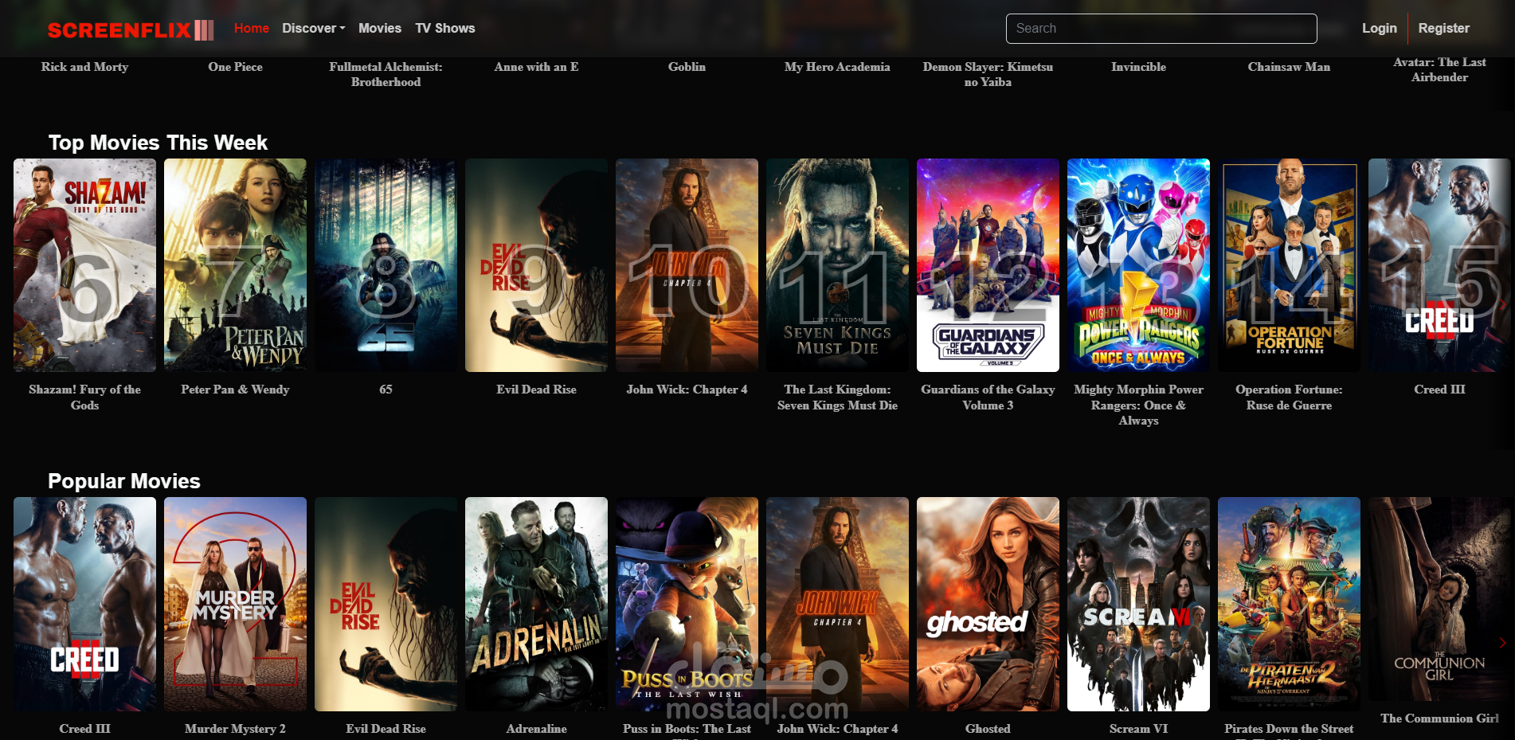Open Peter Pan & Wendy title under Top Movies
The width and height of the screenshot is (1515, 740).
click(x=235, y=390)
